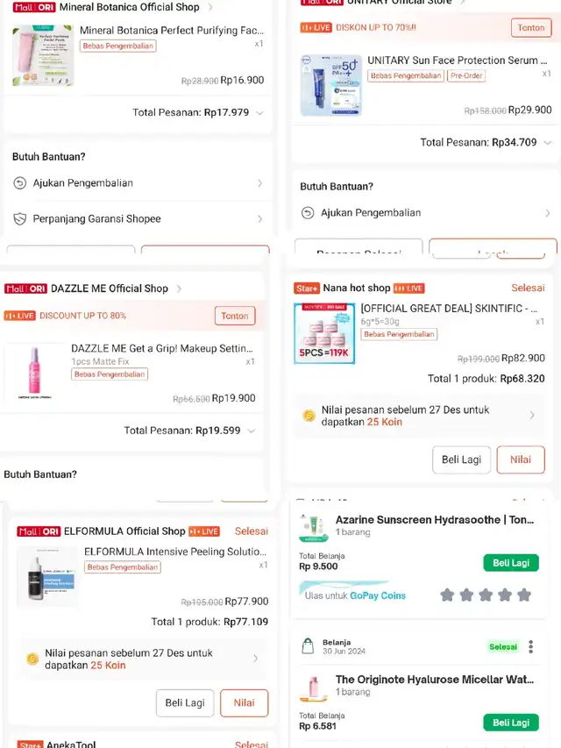The width and height of the screenshot is (561, 748).
Task: Rate Azarine Sunscreen with the fifth star
Action: coord(524,595)
